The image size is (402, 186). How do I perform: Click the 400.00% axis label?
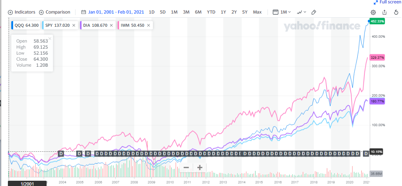(x=378, y=37)
